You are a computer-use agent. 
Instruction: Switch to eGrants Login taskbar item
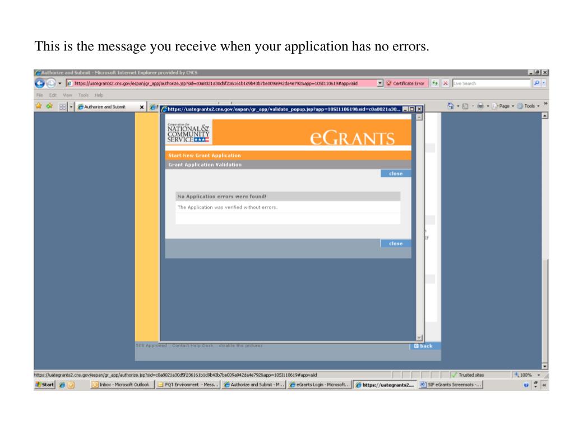[x=319, y=385]
